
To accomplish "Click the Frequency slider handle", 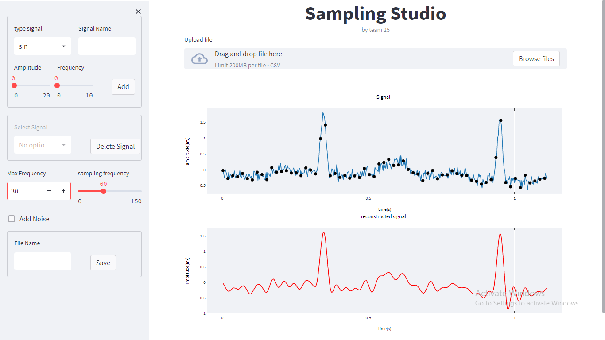I will tap(56, 85).
